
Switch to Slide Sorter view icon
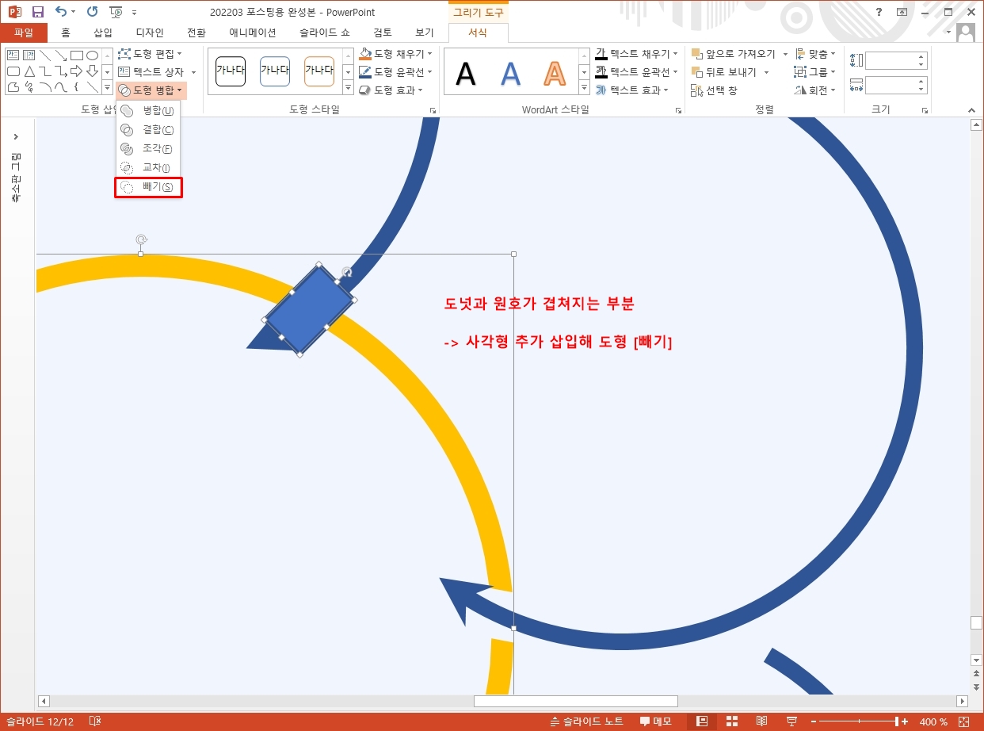pos(732,721)
